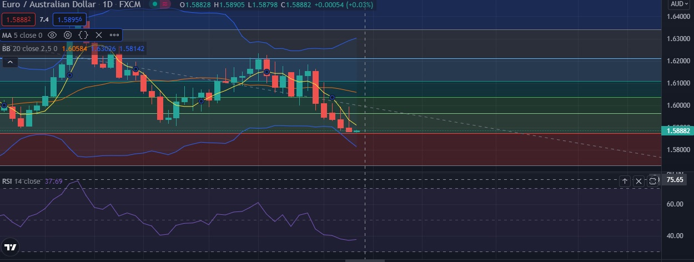Click the TradingView logo

click(9, 247)
